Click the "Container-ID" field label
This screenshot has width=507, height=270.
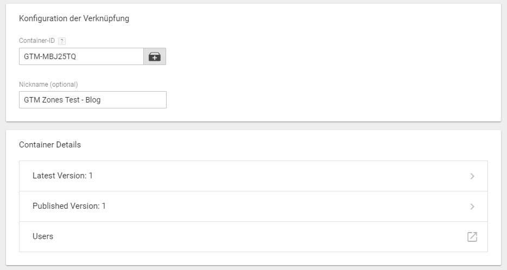click(37, 41)
